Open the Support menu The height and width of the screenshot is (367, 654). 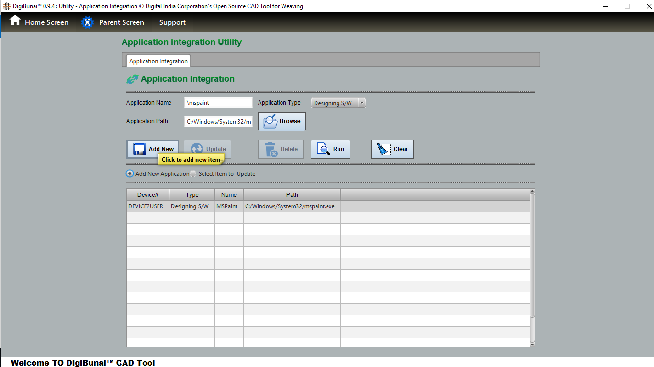[172, 22]
